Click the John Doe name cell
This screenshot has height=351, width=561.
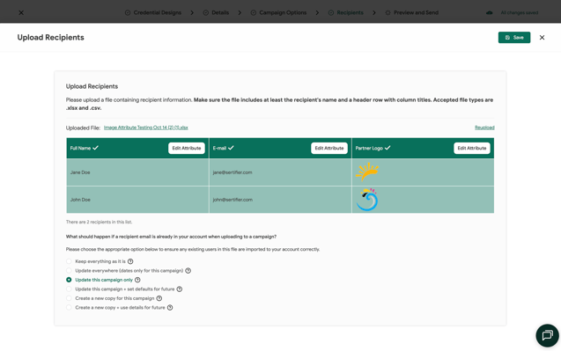137,200
